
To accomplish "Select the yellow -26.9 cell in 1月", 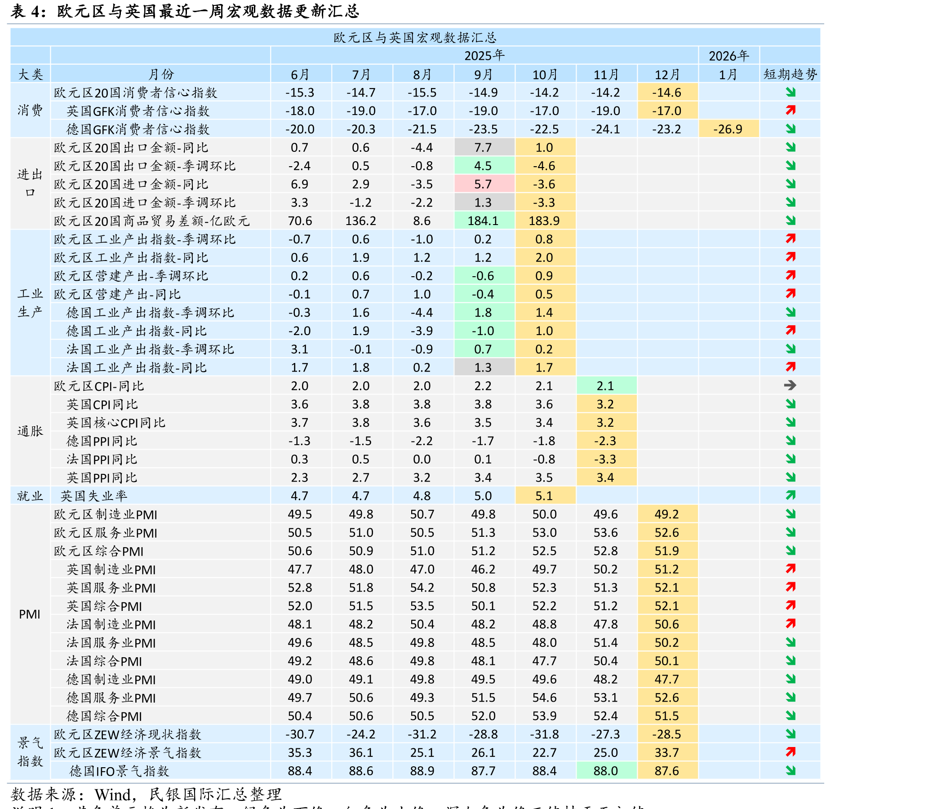I will coord(729,128).
